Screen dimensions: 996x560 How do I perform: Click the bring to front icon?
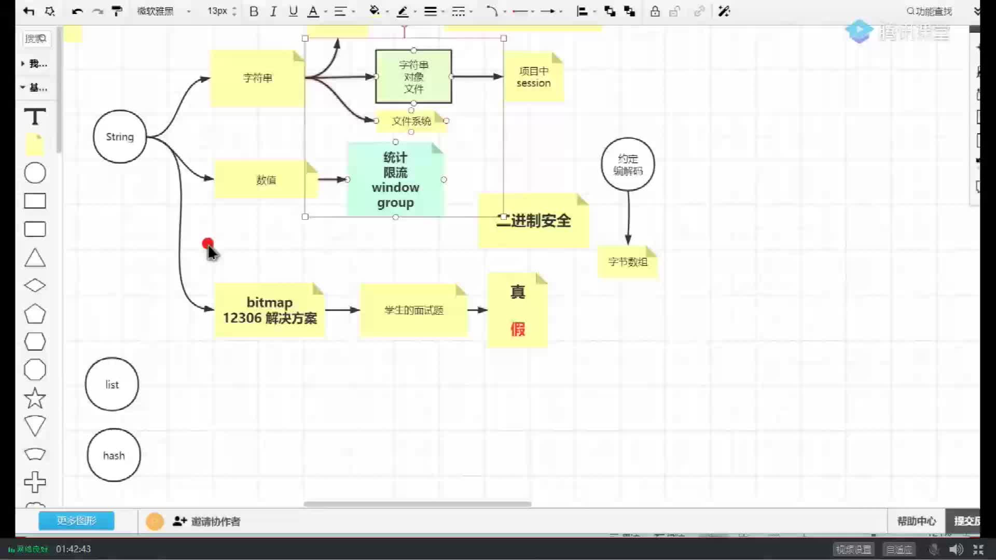tap(610, 11)
